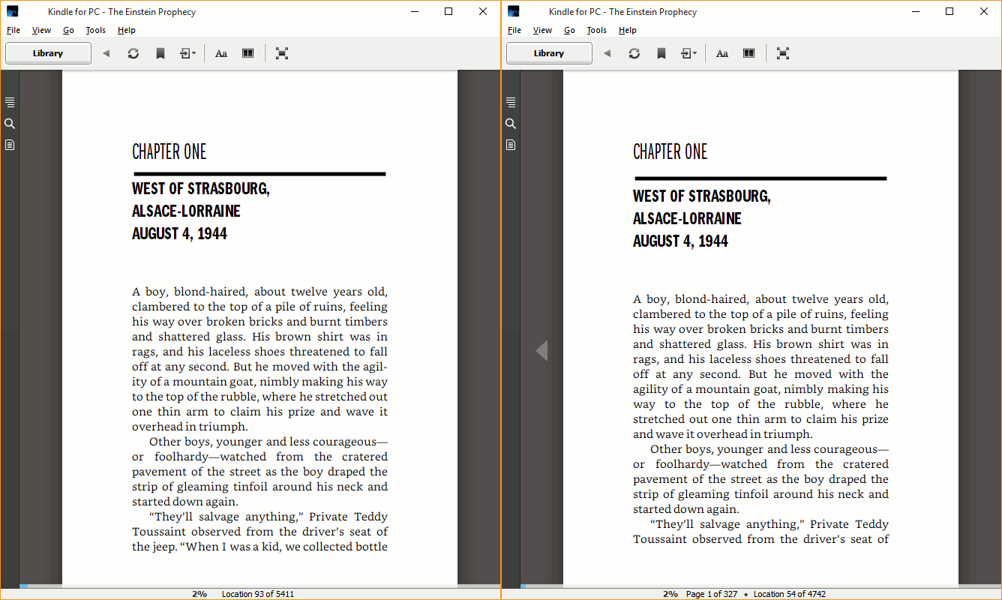Go to the previous page in the right window

pos(541,350)
